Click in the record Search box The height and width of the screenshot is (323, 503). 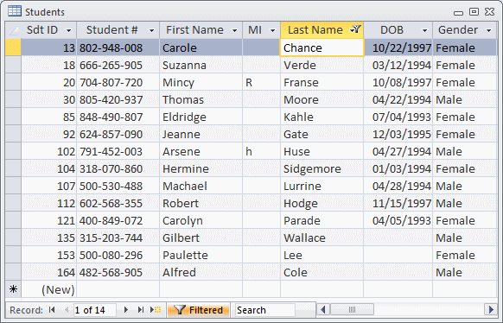point(264,310)
